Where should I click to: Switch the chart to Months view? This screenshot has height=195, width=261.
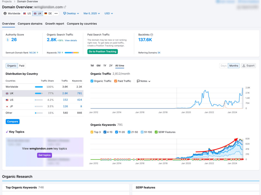pos(234,66)
